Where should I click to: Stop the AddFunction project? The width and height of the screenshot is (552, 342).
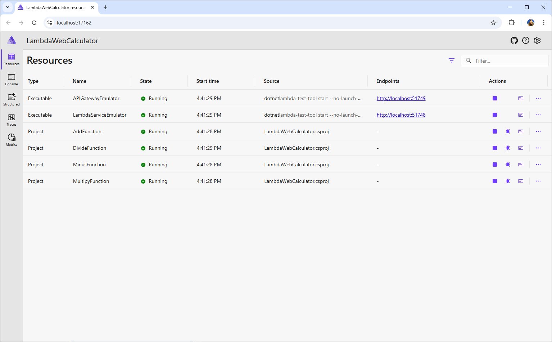(x=495, y=131)
